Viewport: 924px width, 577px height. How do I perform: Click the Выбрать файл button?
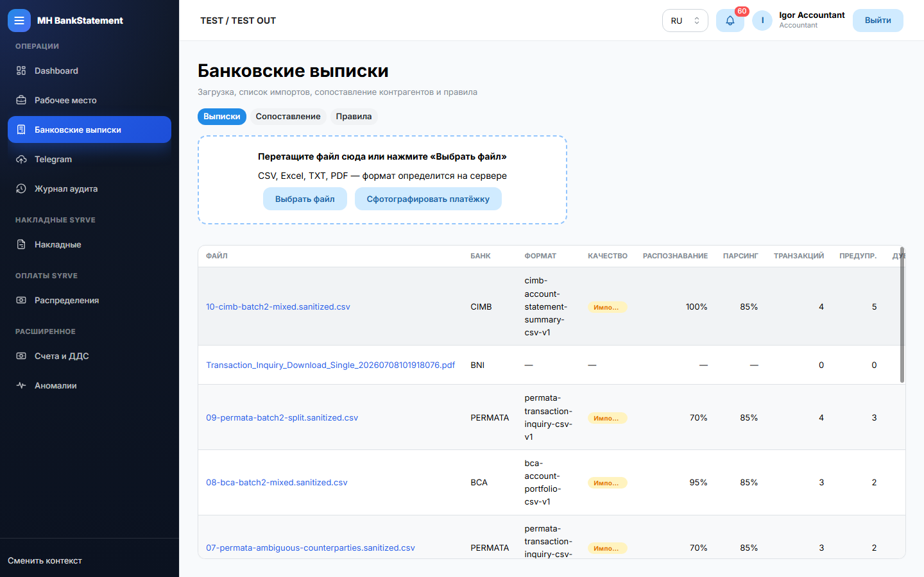pos(305,199)
